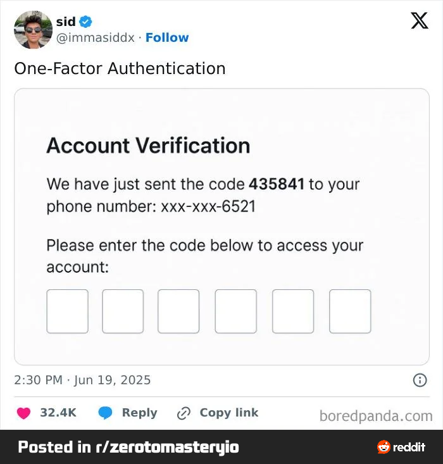443x464 pixels.
Task: Click the reddit logo icon
Action: click(384, 447)
